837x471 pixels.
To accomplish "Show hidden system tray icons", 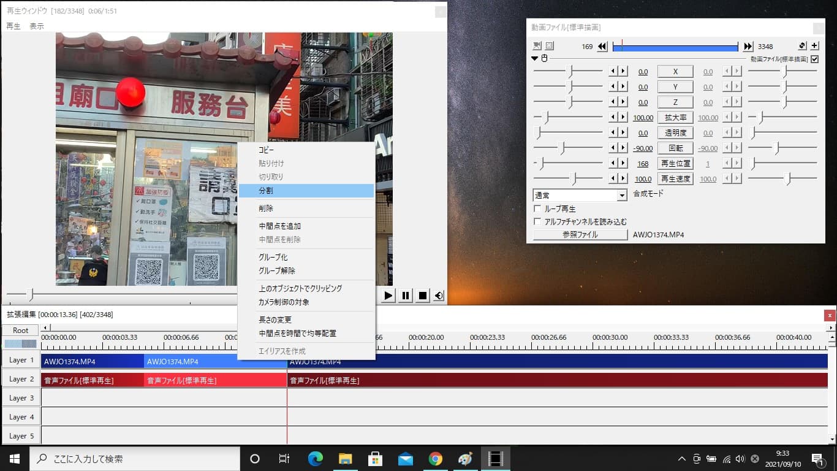I will 681,459.
